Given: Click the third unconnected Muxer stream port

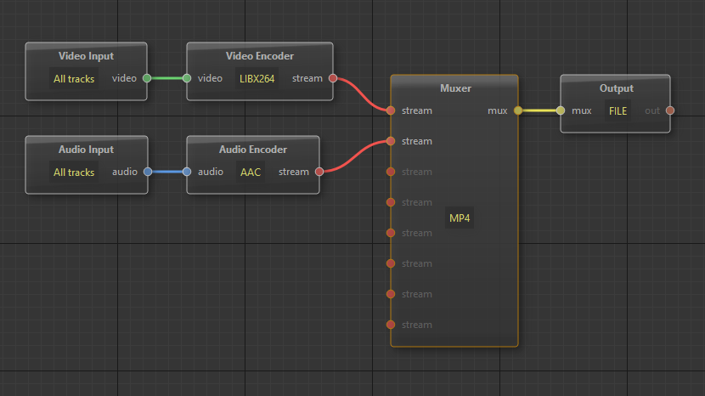Looking at the screenshot, I should pos(391,233).
